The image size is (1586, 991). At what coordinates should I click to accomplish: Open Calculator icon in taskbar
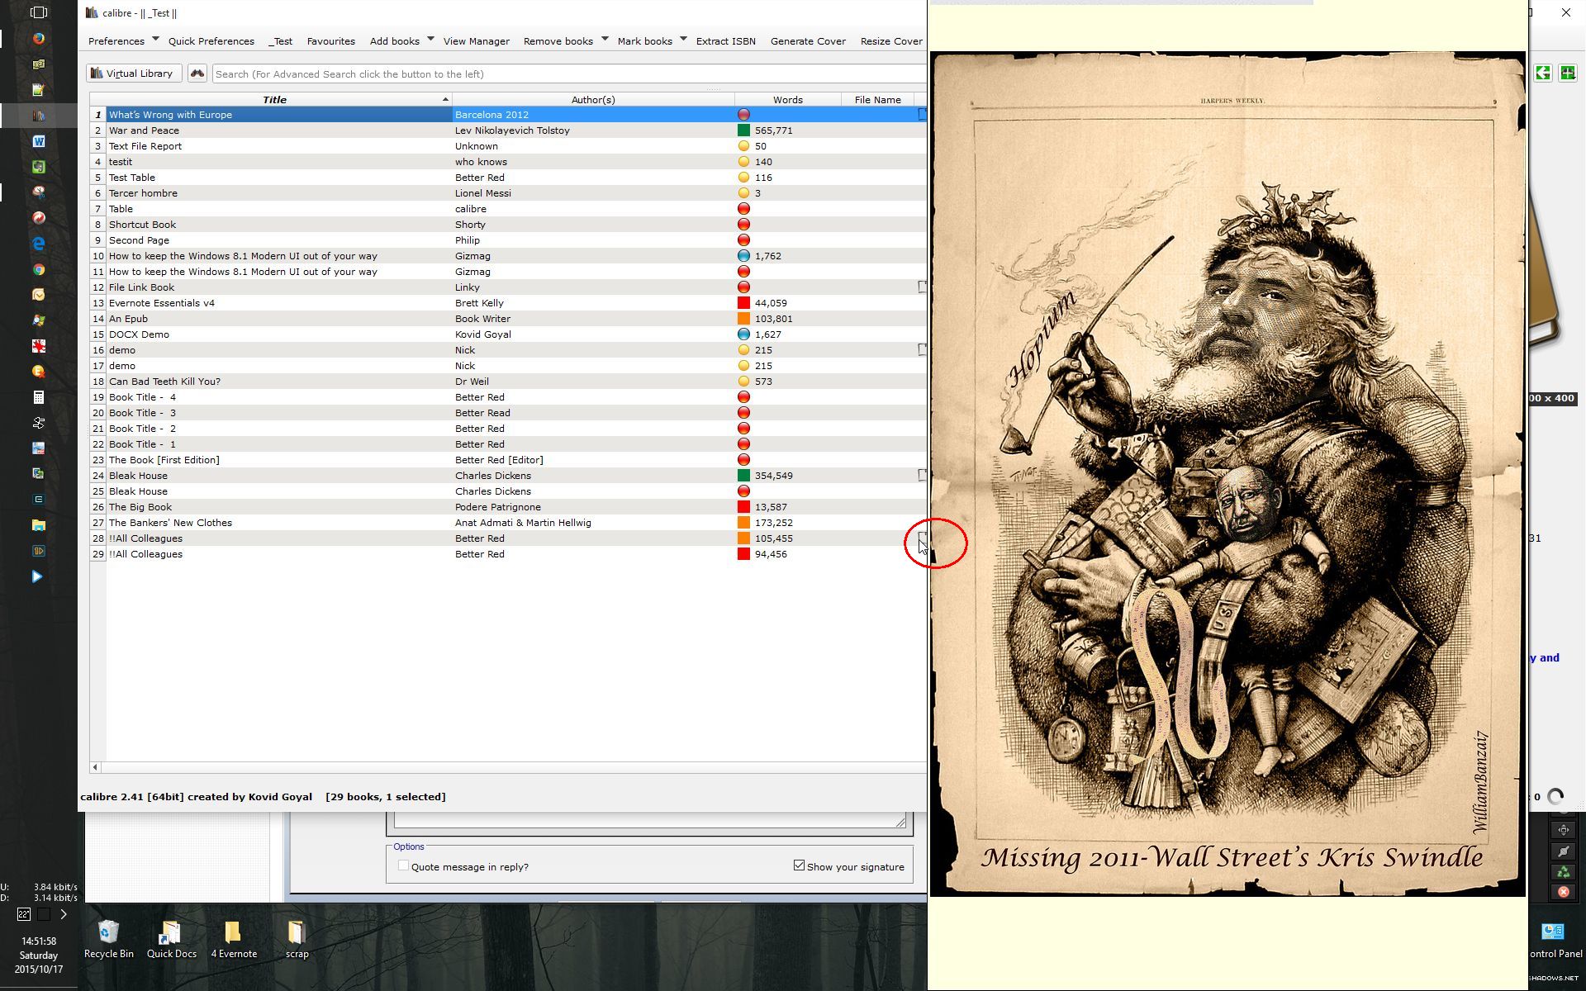[x=38, y=397]
